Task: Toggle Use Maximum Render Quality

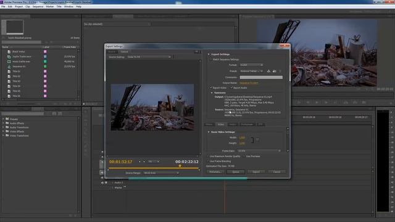Action: point(208,156)
